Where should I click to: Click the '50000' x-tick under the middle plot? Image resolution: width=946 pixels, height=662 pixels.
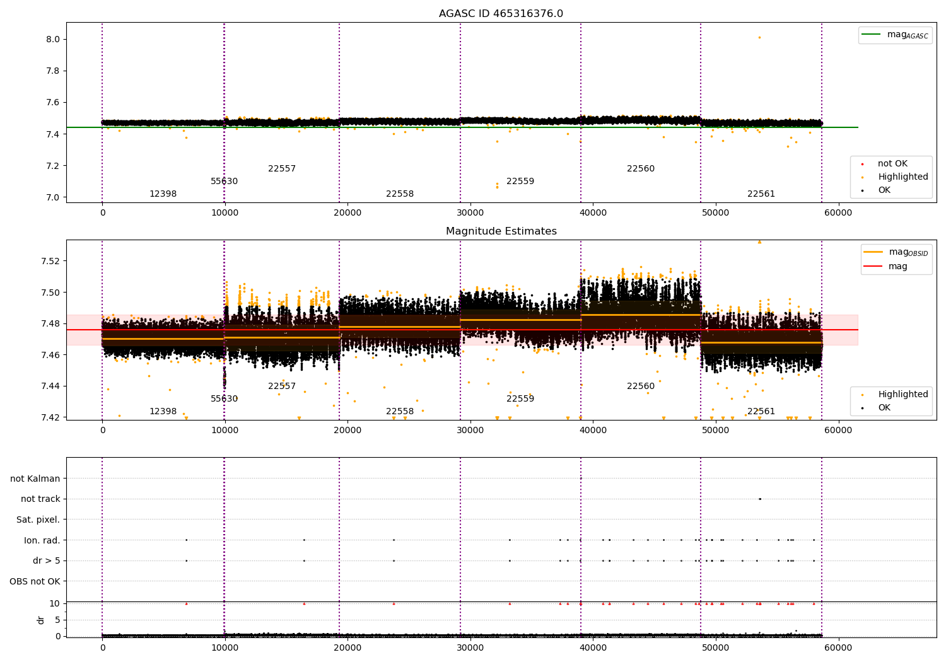(x=716, y=431)
